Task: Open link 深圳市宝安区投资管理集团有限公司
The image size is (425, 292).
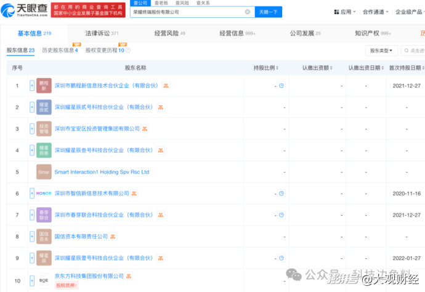Action: pyautogui.click(x=97, y=128)
